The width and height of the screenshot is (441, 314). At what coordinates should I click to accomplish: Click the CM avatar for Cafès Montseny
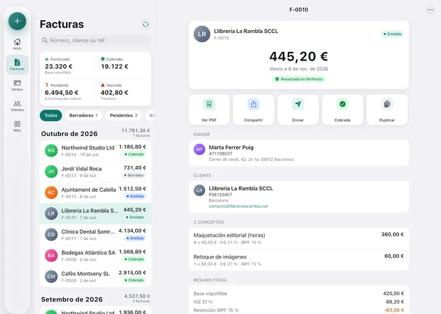(51, 276)
